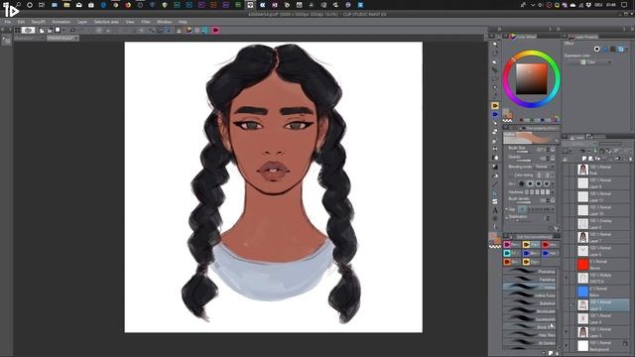Select the Zoom magnifier tool

point(495,44)
